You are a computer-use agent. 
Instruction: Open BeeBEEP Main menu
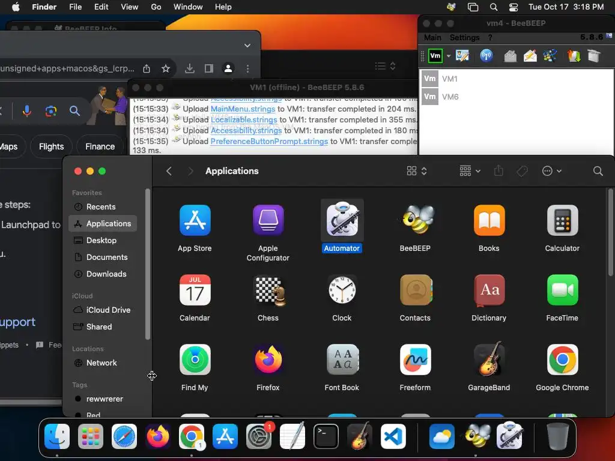[x=432, y=37]
